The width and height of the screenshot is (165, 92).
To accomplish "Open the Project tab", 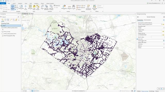I will click(3, 3).
